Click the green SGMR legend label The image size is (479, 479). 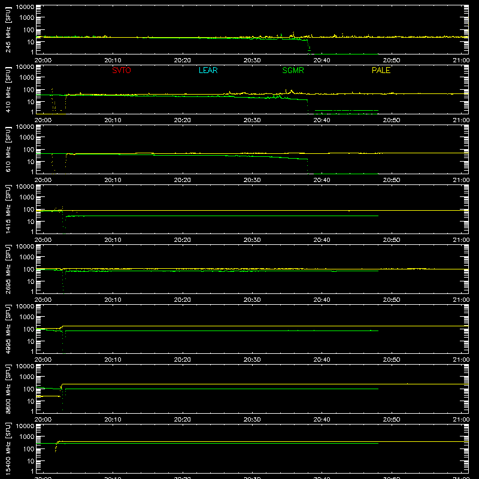pyautogui.click(x=293, y=70)
